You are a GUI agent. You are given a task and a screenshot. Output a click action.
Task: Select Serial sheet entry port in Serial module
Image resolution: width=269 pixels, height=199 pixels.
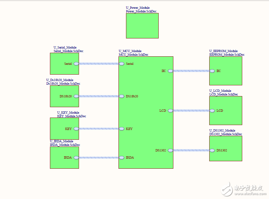pyautogui.click(x=76, y=64)
